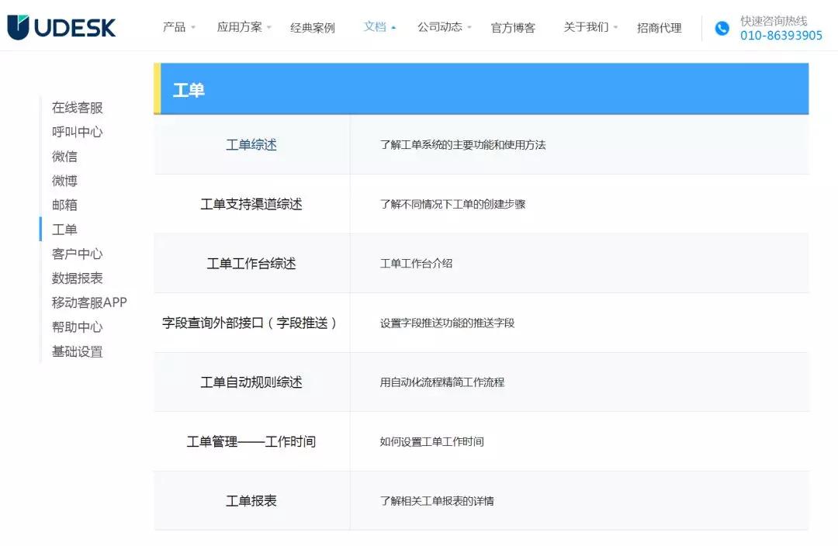838x546 pixels.
Task: Open 工单管理——工作时间 document
Action: point(251,441)
